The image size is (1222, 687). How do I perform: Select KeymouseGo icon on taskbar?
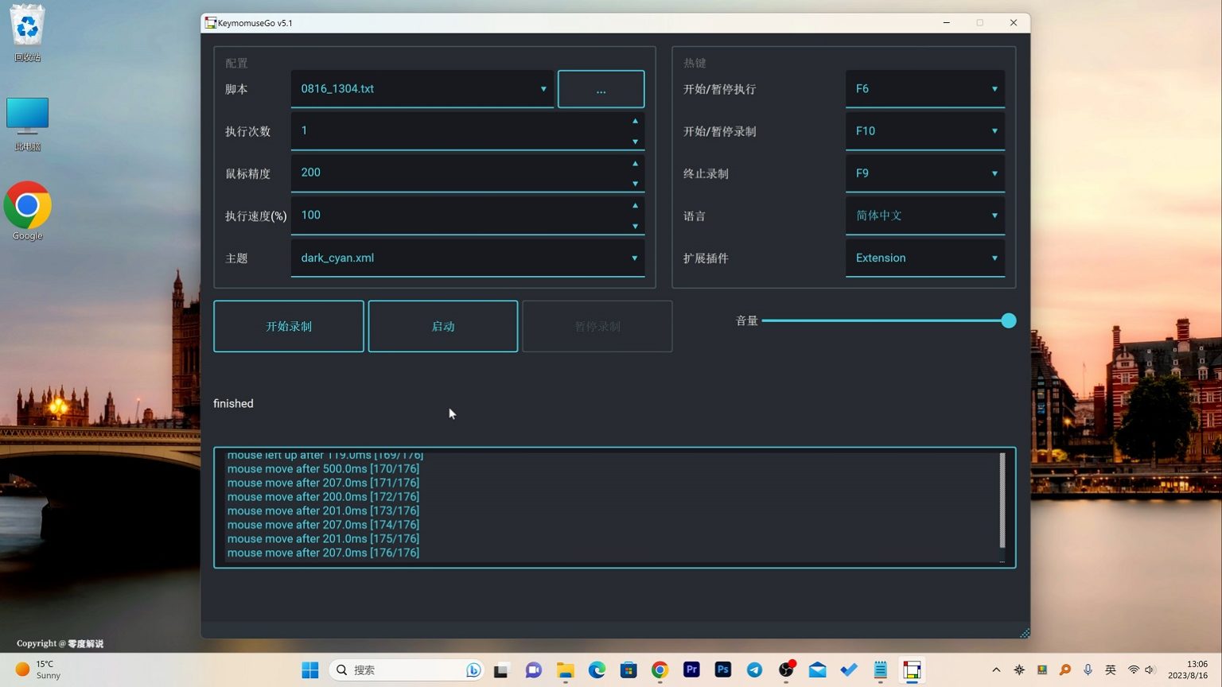click(912, 670)
